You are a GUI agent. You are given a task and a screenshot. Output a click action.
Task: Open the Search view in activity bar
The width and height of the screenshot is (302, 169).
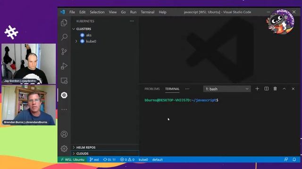pyautogui.click(x=64, y=37)
